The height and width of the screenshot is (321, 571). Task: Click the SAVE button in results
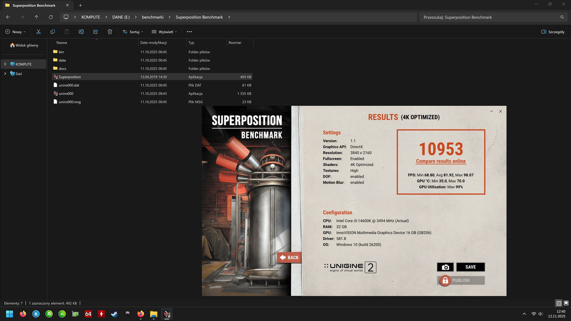(x=470, y=267)
